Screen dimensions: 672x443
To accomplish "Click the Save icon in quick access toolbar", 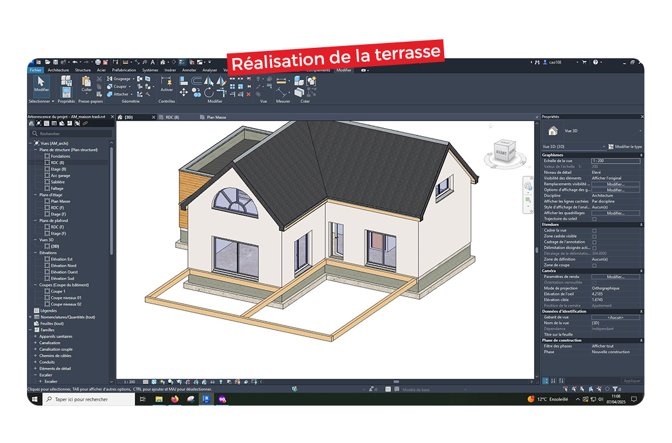I will point(56,62).
